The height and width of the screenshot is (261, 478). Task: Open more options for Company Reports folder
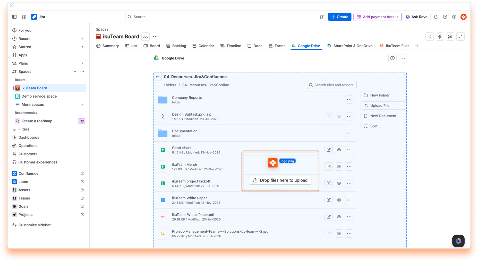[x=349, y=100]
